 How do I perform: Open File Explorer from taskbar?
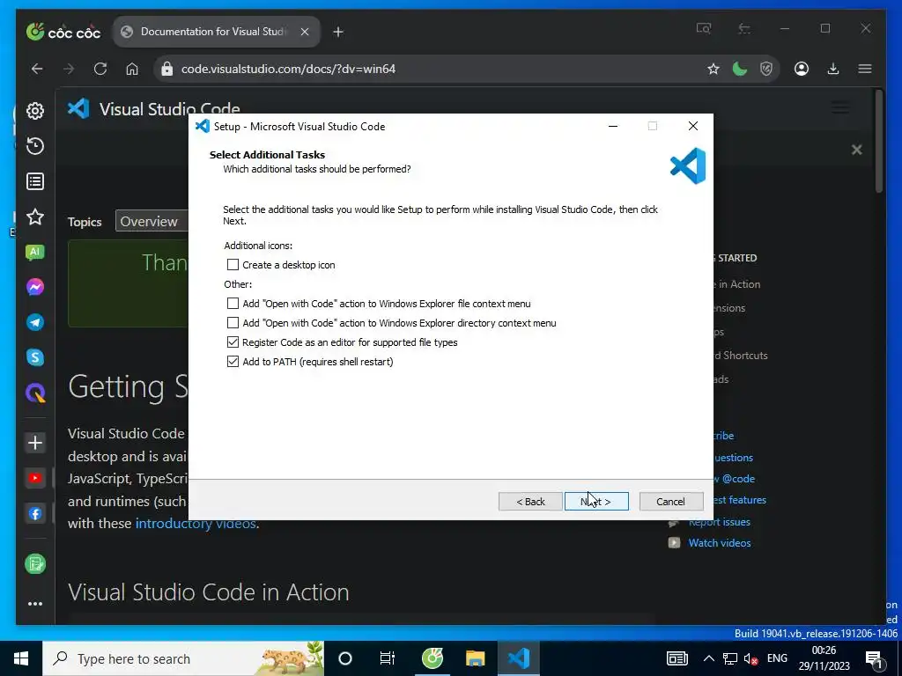(475, 658)
